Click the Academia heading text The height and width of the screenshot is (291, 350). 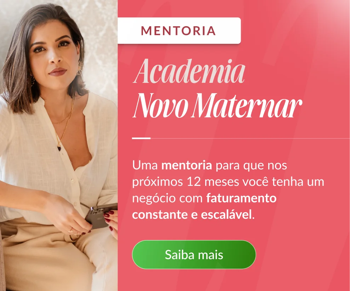coord(189,71)
